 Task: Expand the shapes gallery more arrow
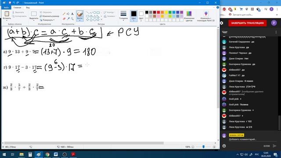point(101,20)
